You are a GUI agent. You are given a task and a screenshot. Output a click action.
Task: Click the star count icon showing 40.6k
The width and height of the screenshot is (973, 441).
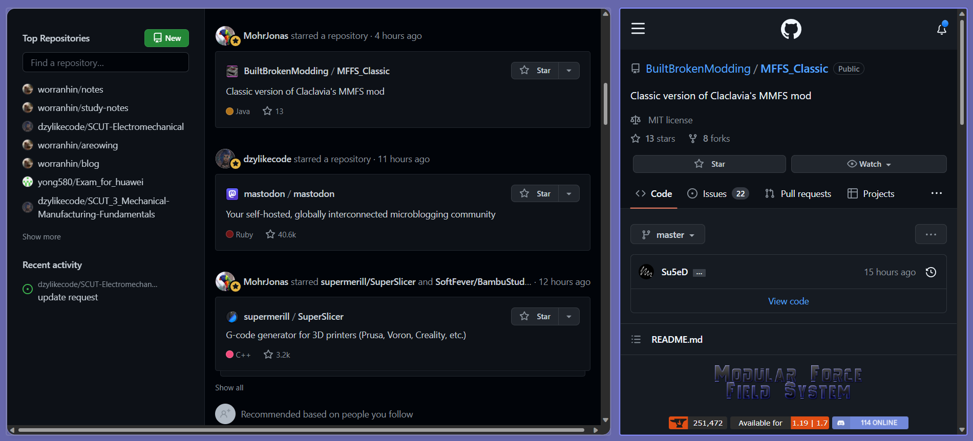click(x=270, y=234)
